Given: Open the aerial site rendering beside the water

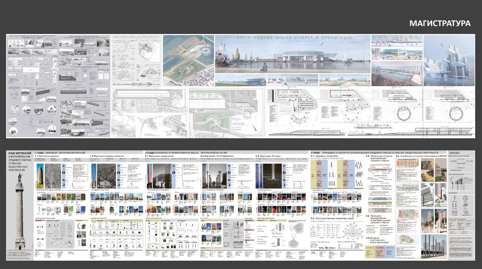Looking at the screenshot, I should (x=188, y=60).
